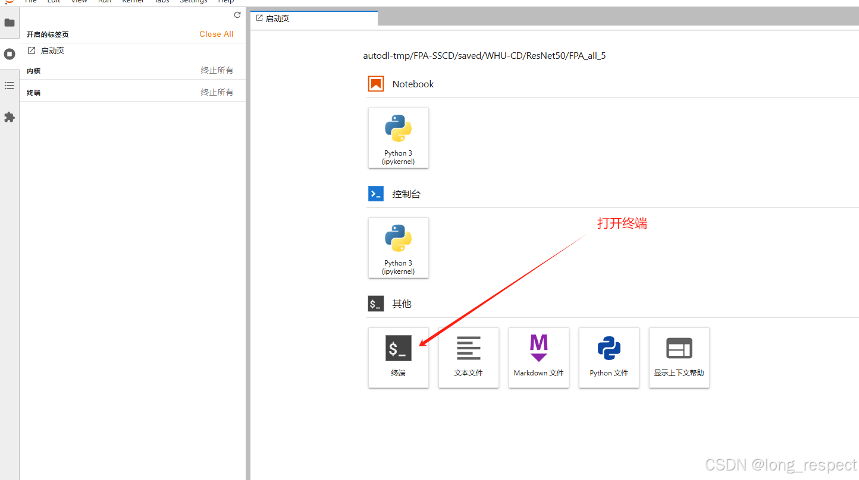The image size is (859, 480).
Task: Click 终止所有 next to 终端
Action: pyautogui.click(x=217, y=92)
